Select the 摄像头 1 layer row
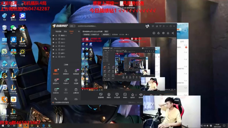Screen dimensions: 228x128 [x=66, y=35]
